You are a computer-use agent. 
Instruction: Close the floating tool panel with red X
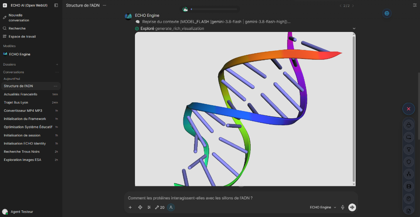click(x=409, y=109)
